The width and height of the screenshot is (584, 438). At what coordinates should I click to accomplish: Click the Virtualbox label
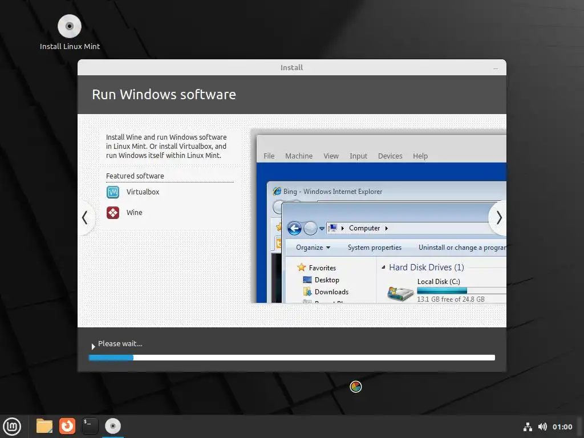click(x=143, y=192)
